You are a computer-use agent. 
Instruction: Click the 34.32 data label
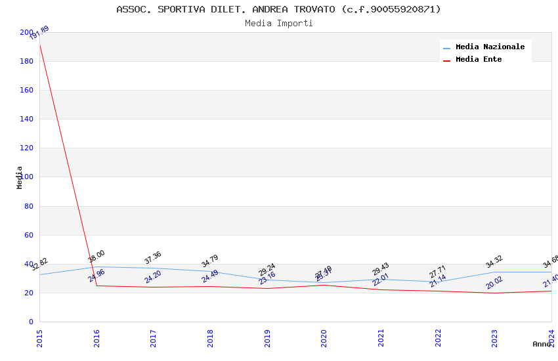(494, 261)
